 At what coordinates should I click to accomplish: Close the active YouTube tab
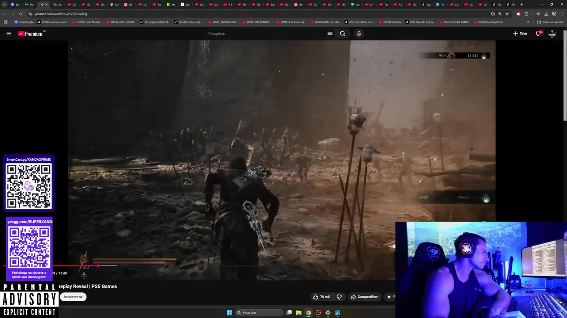(x=46, y=4)
